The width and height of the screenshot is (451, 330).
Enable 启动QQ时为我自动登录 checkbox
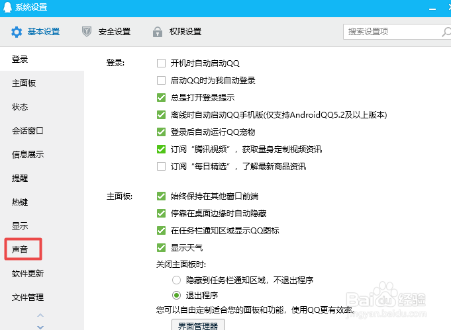click(x=161, y=81)
